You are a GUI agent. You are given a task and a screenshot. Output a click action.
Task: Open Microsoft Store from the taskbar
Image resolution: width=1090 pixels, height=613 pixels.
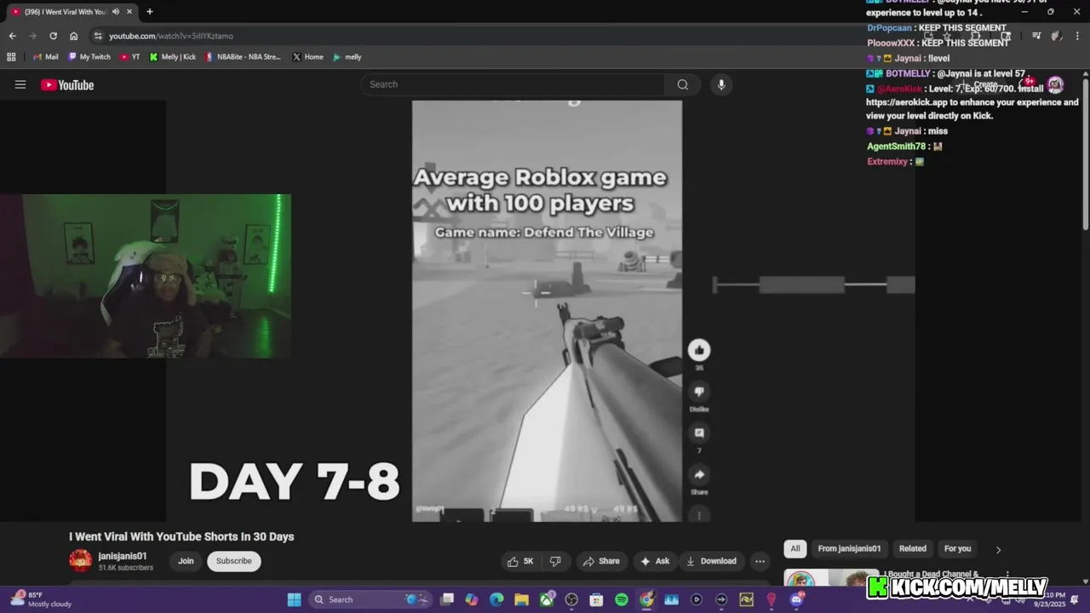(596, 599)
